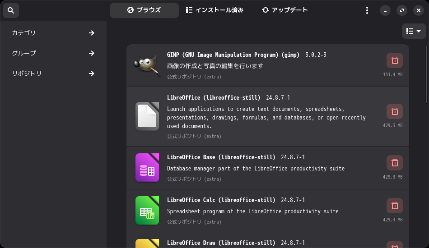
Task: Switch to the インストール済み tab
Action: 214,10
